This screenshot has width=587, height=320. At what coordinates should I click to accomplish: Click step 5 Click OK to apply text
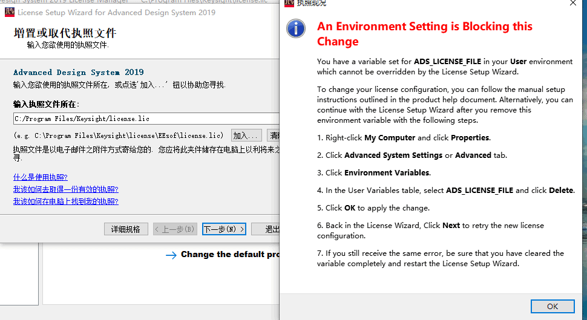(x=373, y=207)
